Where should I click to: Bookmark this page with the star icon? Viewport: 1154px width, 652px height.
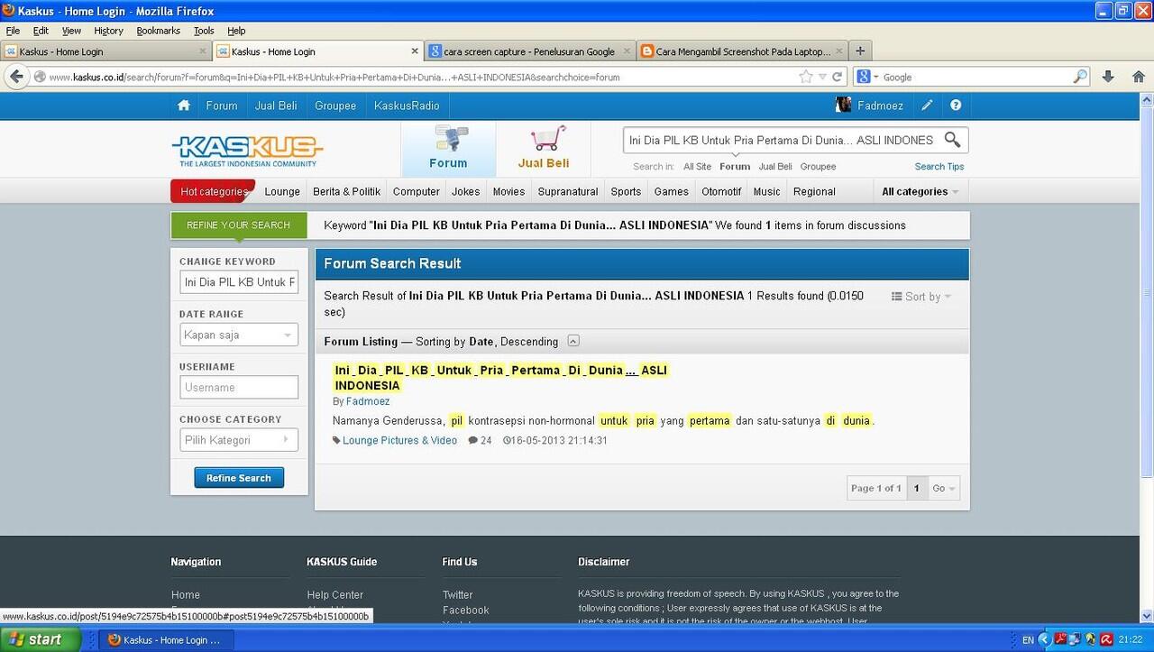(x=805, y=77)
